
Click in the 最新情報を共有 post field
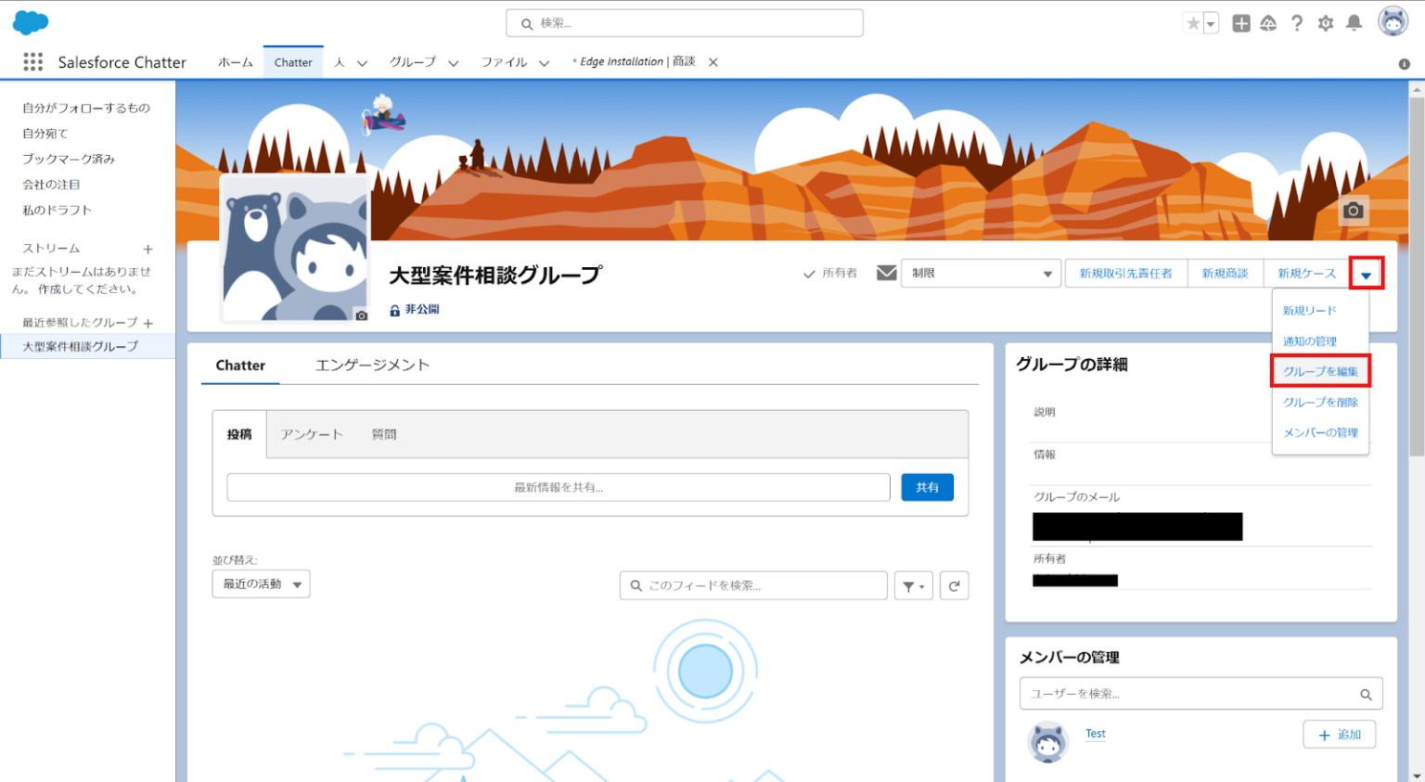click(558, 486)
